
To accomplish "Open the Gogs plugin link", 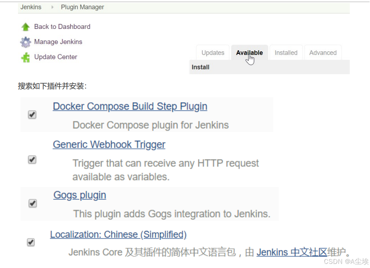I will point(80,195).
